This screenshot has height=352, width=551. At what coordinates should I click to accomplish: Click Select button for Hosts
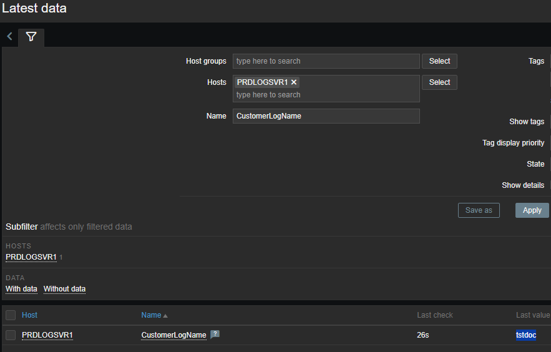pos(439,82)
